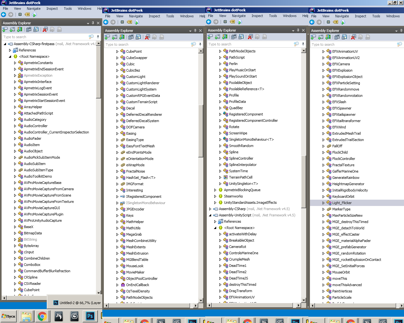Click Save assembly list icon in second window

(138, 37)
